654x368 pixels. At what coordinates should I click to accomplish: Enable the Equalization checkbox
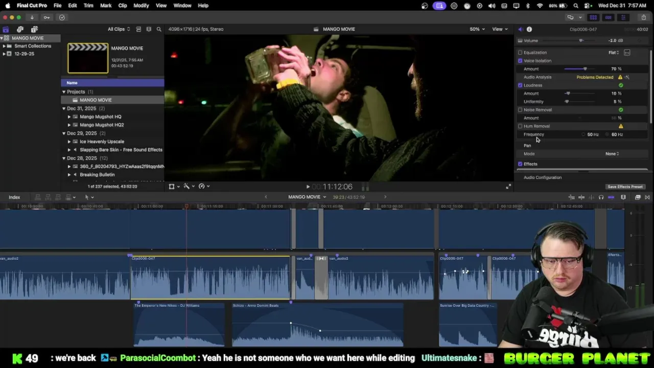pos(520,53)
